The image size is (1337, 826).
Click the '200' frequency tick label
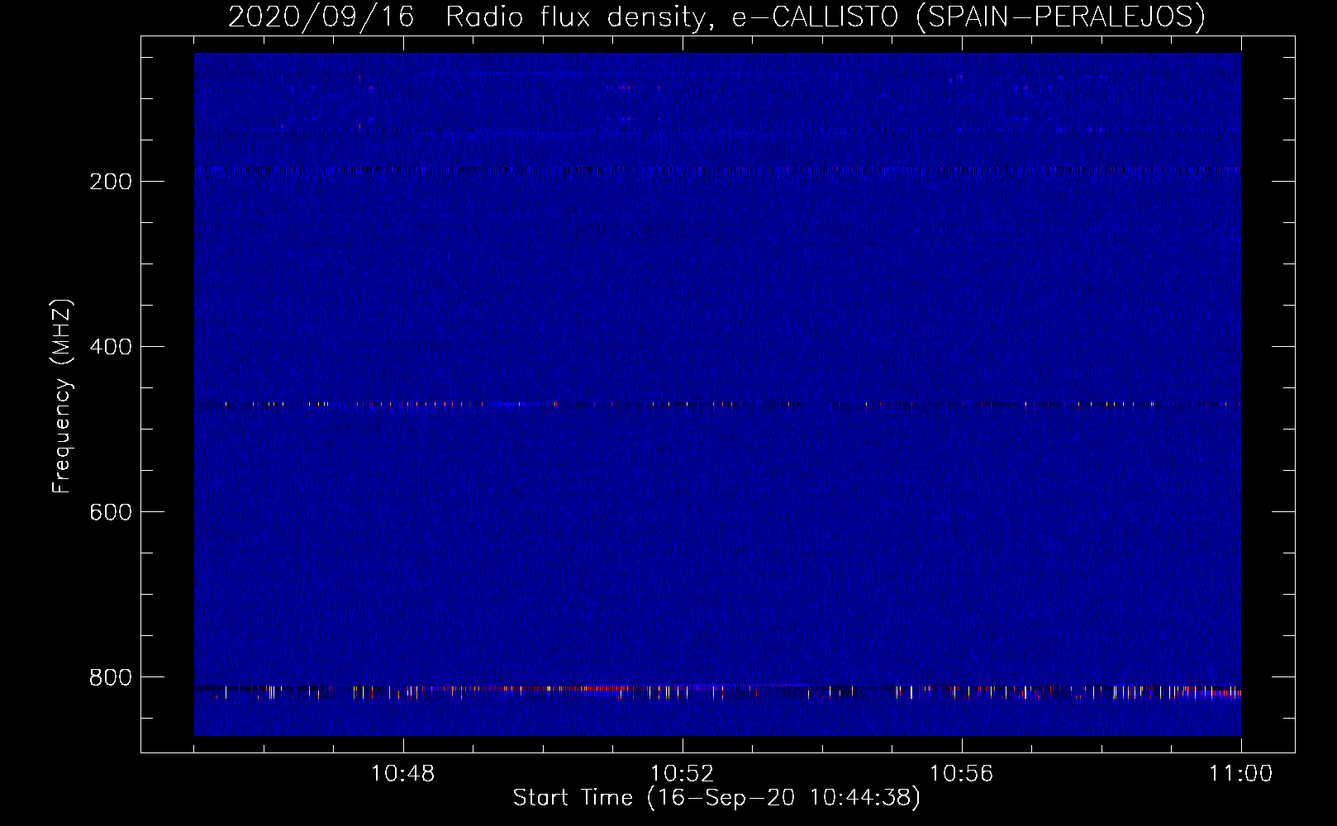point(111,182)
